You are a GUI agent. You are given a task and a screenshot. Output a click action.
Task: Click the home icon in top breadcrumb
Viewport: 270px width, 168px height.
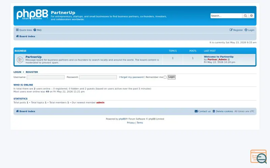pos(18,36)
